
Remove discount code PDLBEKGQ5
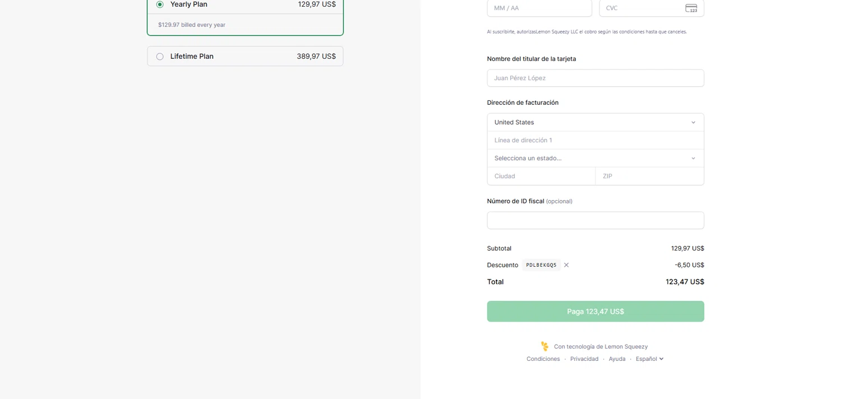[566, 265]
